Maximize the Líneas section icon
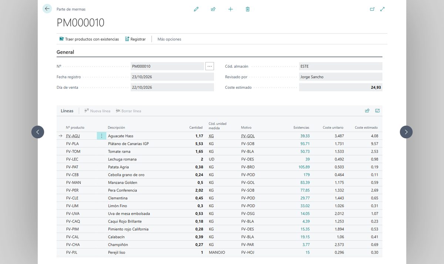 [377, 111]
